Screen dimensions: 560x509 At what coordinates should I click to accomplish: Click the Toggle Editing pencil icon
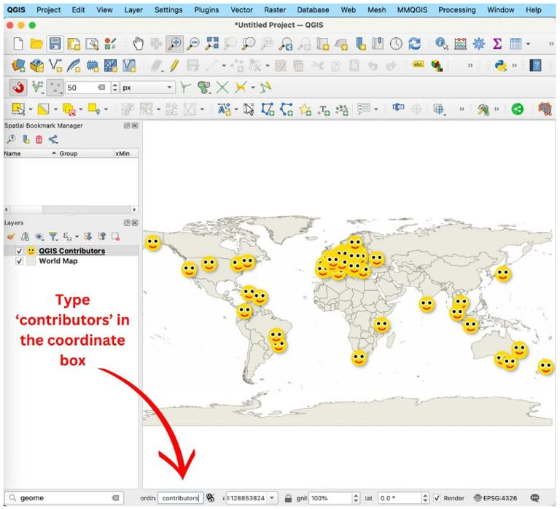point(175,66)
